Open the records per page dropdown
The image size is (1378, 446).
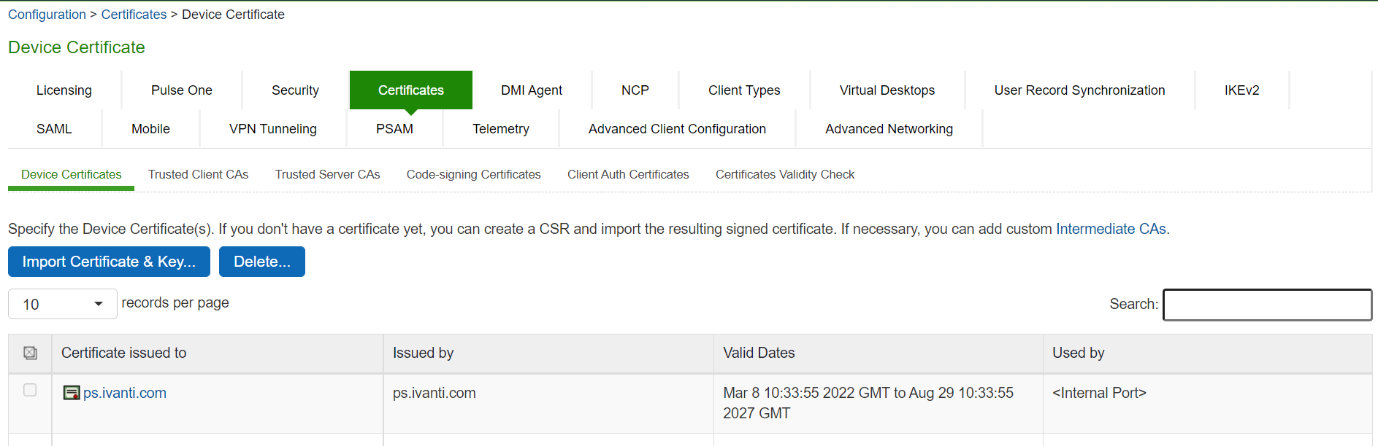pos(62,304)
